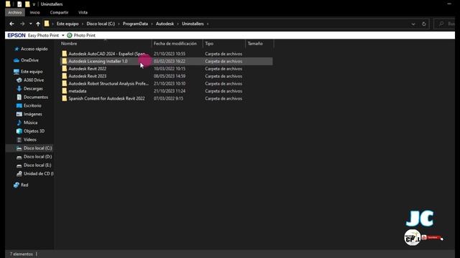Click the folder icon of metadata
The image size is (460, 258).
64,91
